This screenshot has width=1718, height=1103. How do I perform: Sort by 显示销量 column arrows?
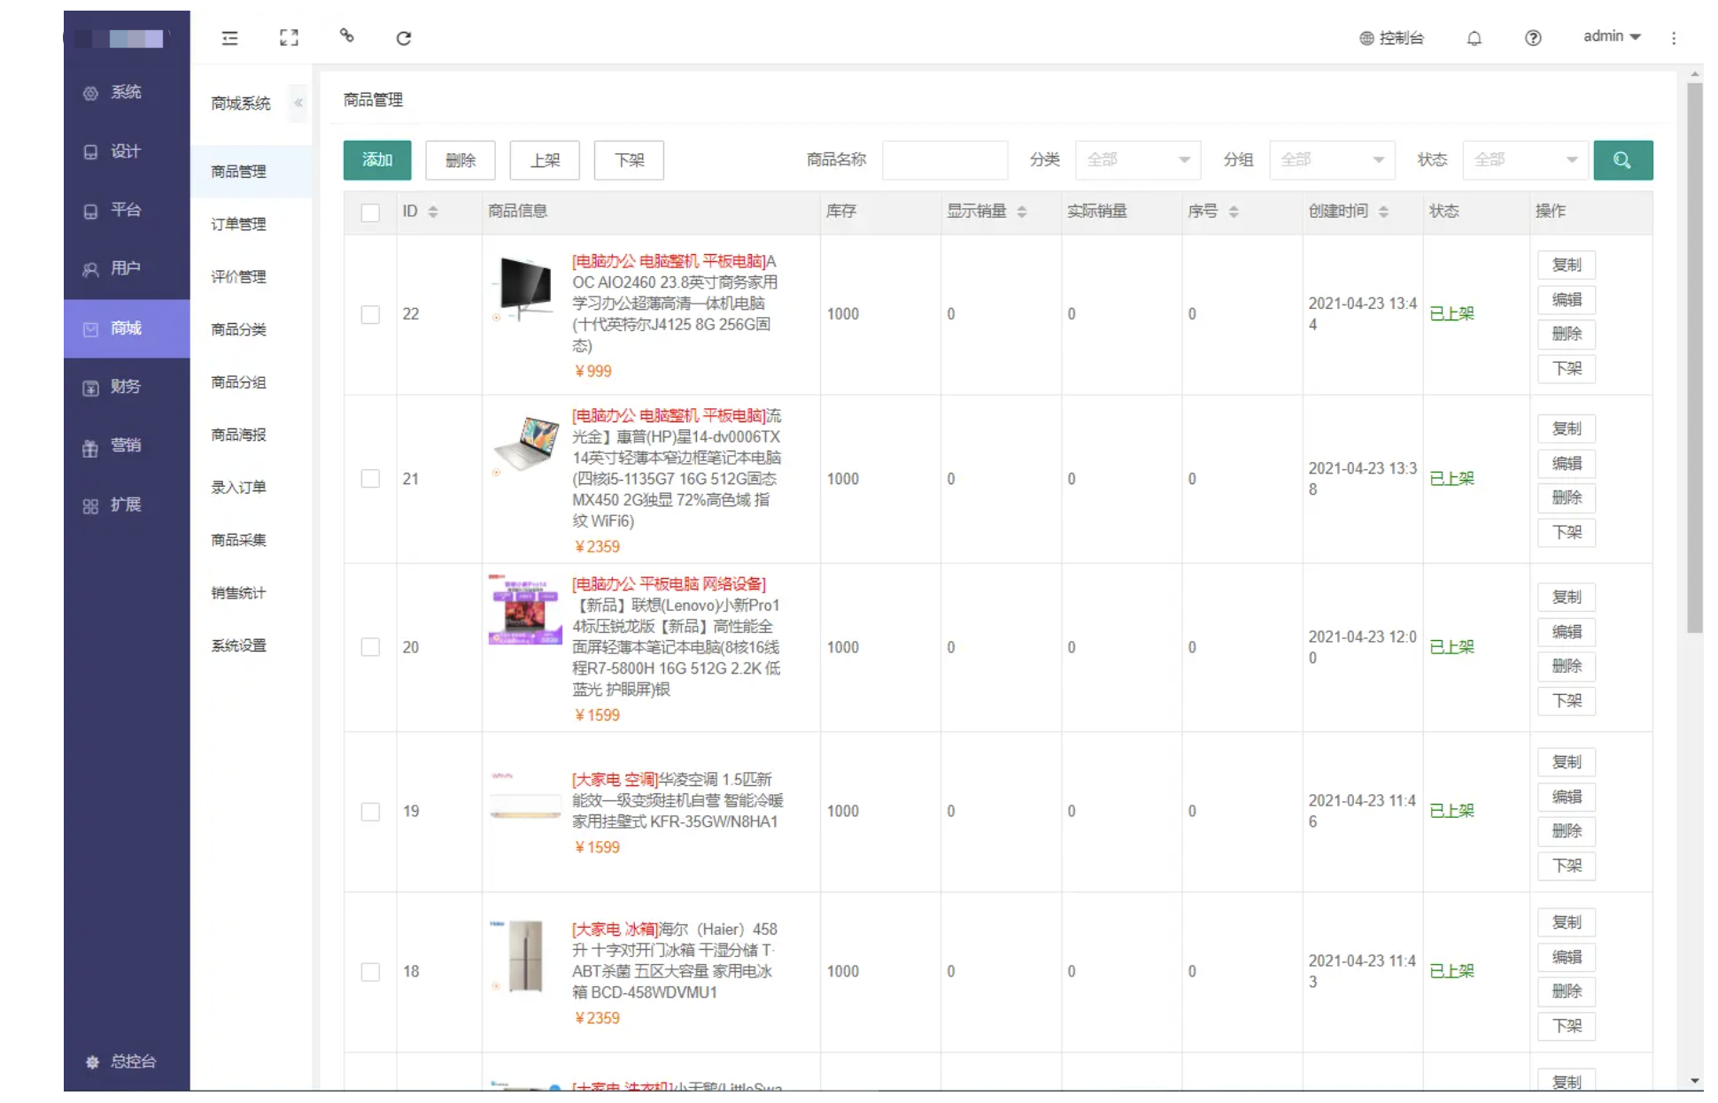point(1022,212)
